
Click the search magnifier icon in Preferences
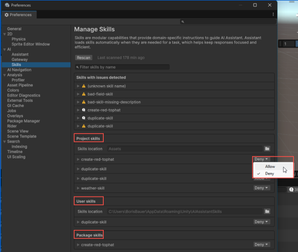click(x=183, y=21)
